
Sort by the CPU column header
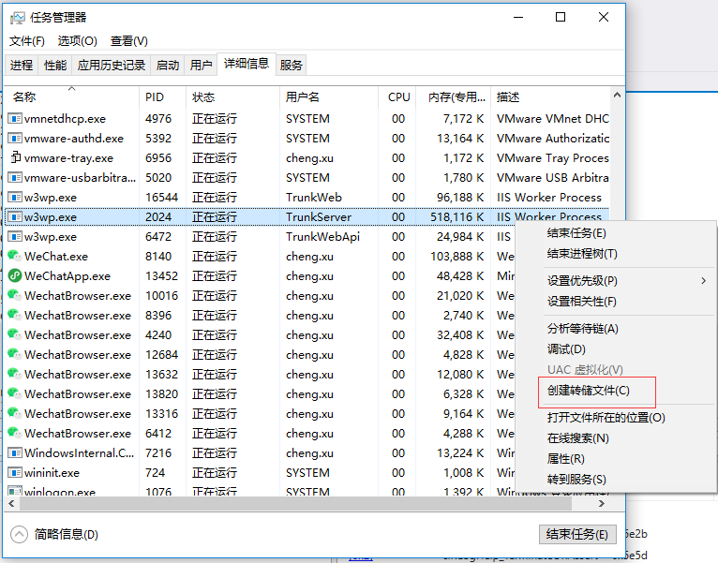click(397, 97)
